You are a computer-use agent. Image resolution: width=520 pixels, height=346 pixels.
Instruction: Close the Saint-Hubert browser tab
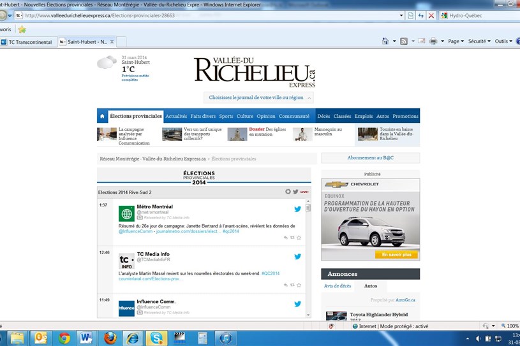tap(112, 41)
